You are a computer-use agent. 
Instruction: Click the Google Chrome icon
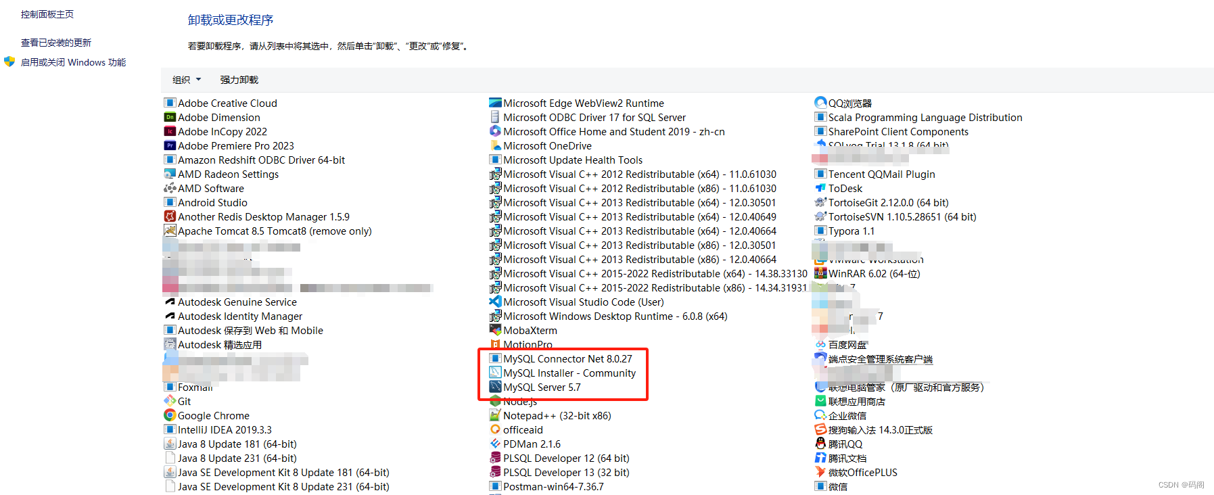(x=170, y=415)
